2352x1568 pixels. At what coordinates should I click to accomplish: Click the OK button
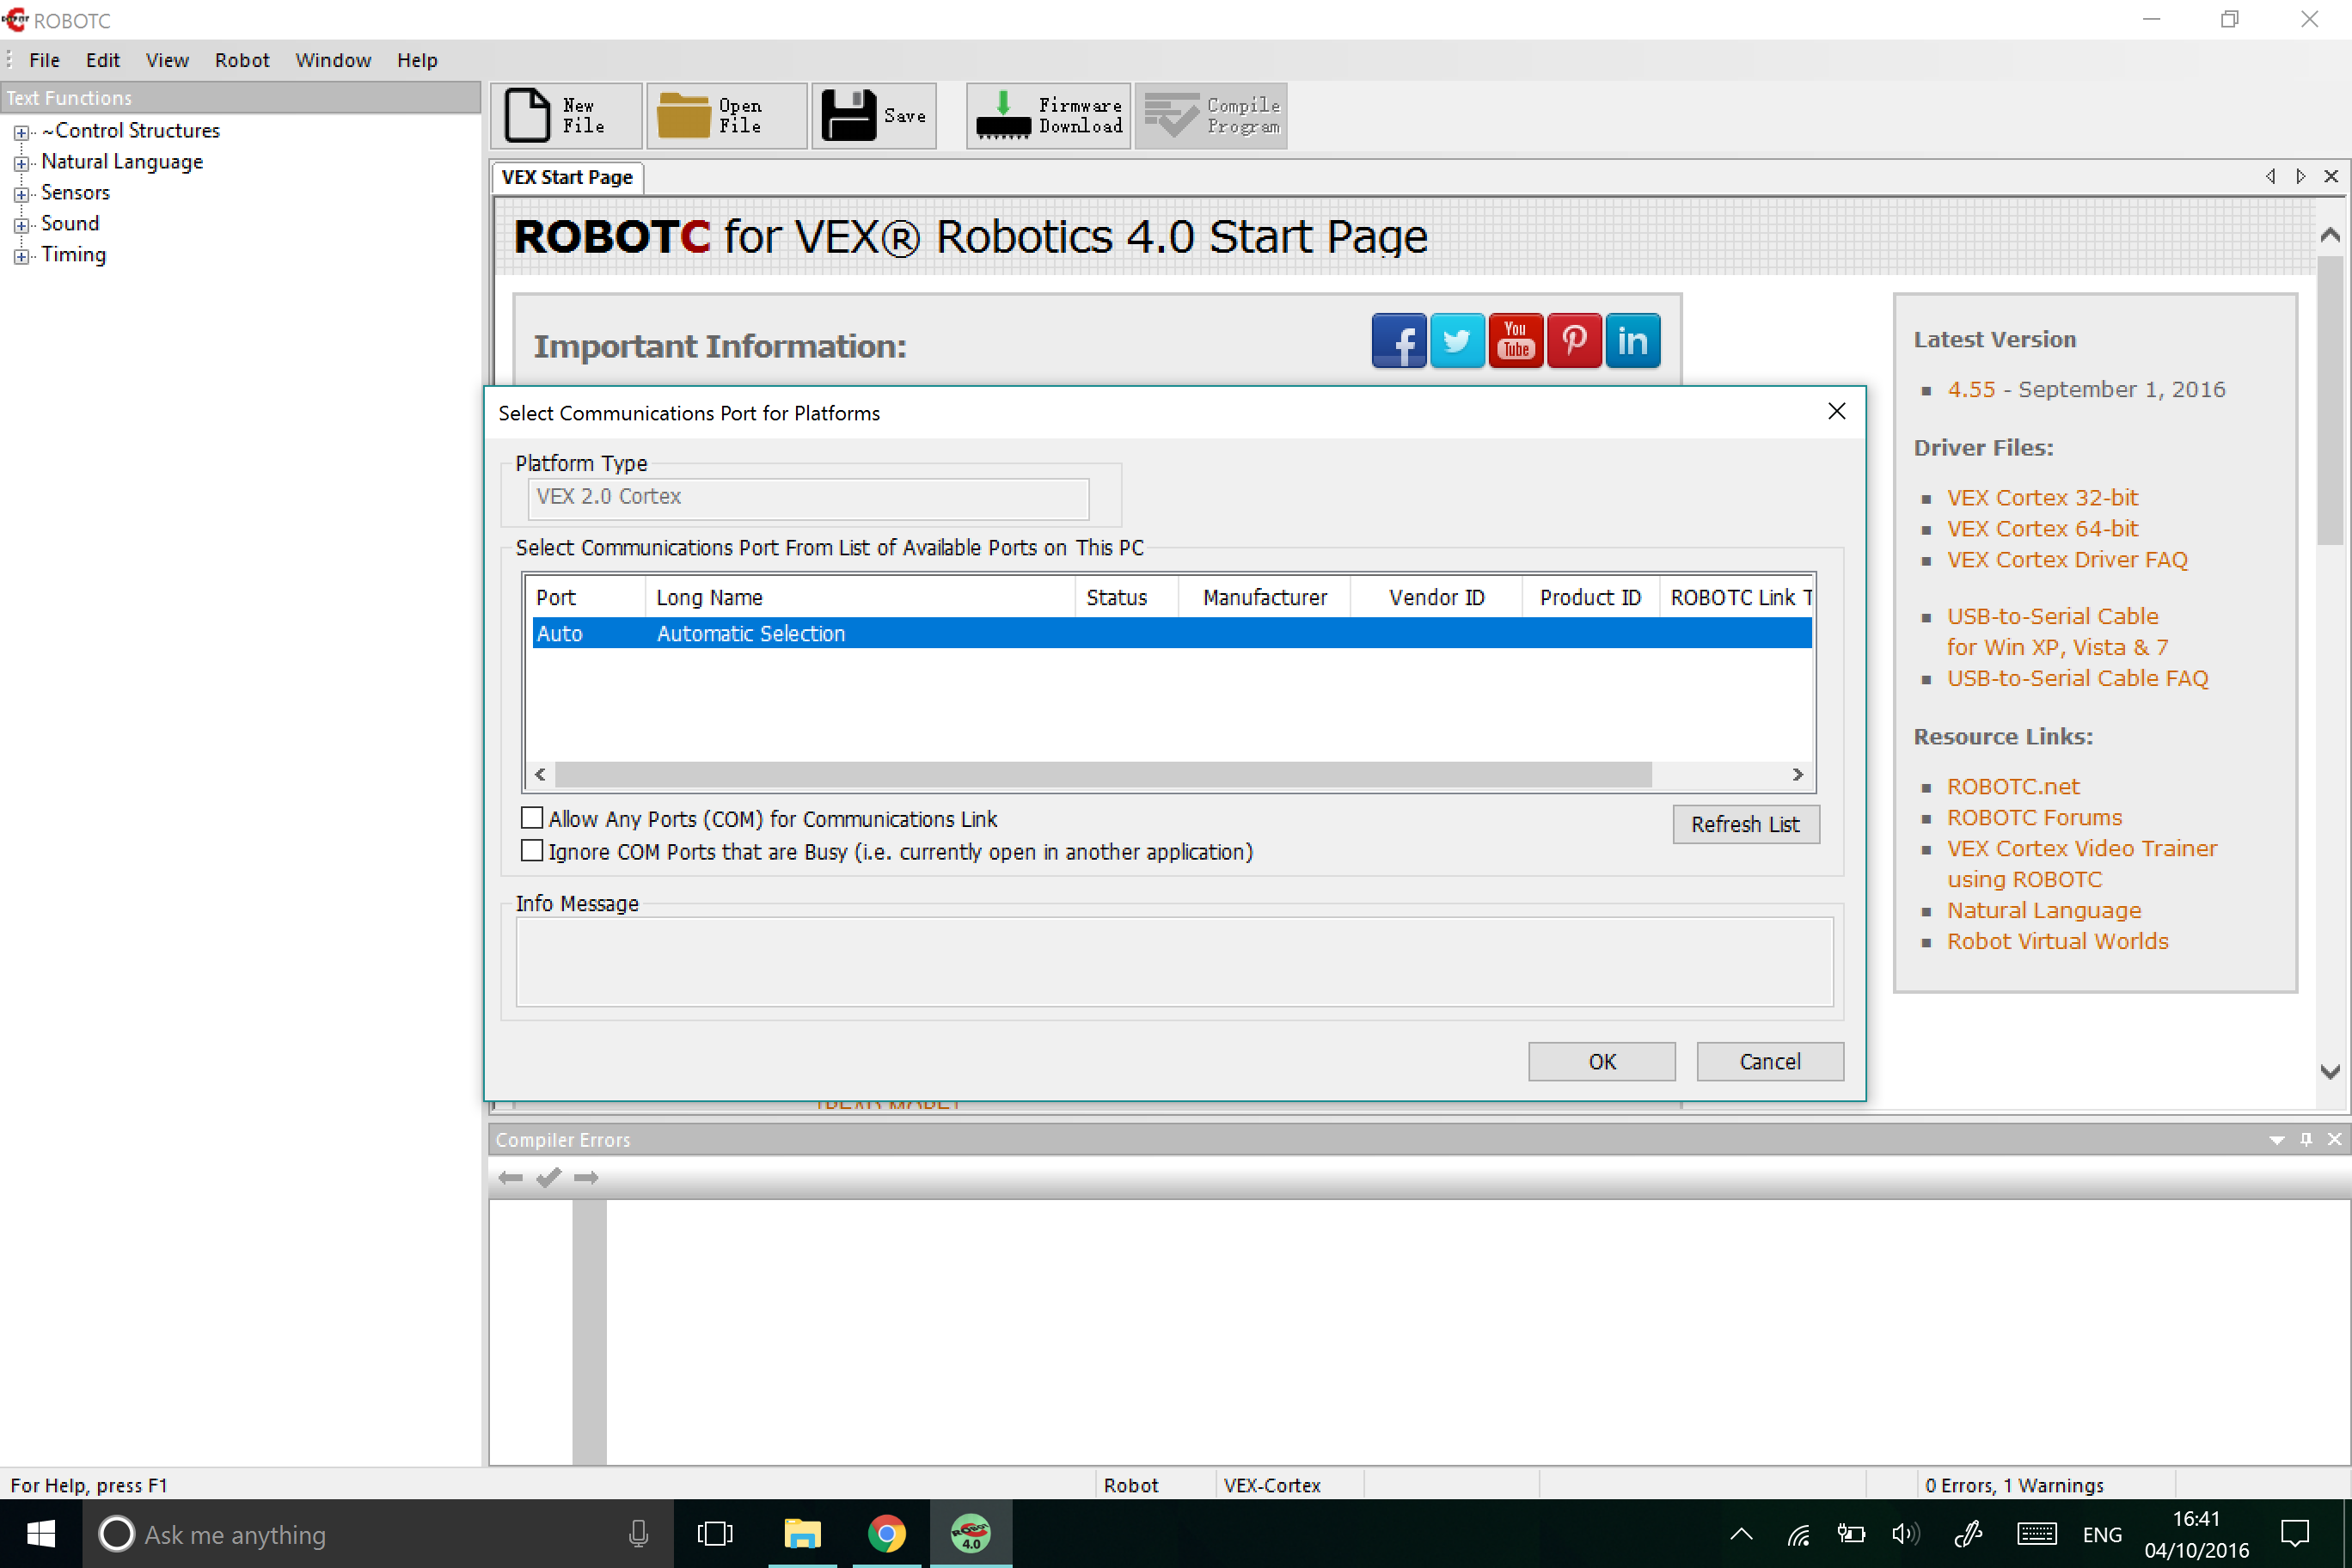(x=1602, y=1061)
